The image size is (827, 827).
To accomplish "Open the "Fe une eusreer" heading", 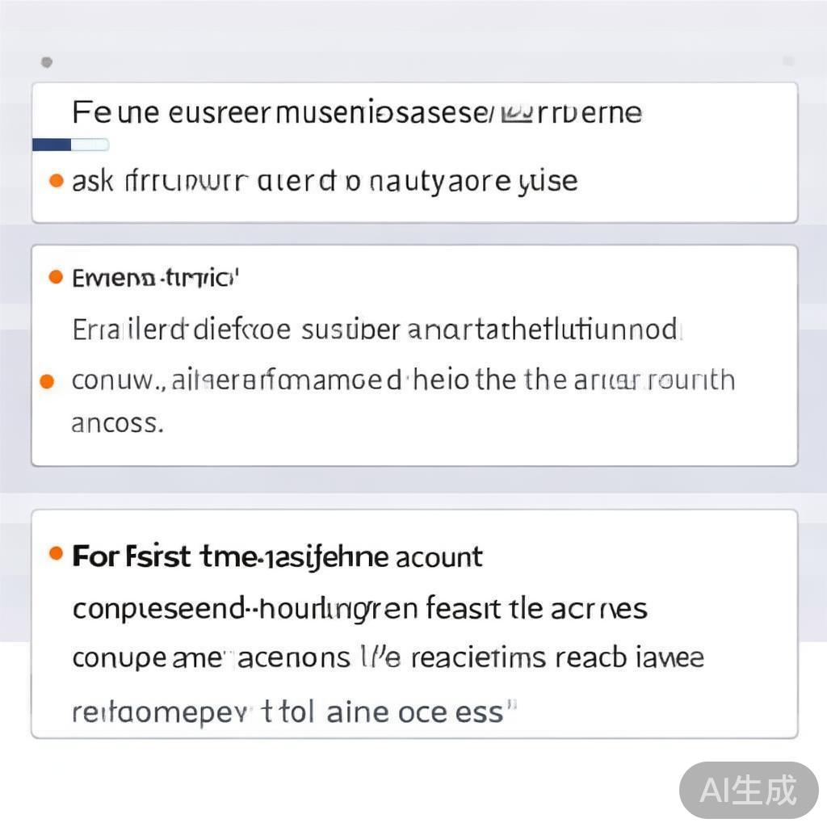I will pyautogui.click(x=355, y=113).
